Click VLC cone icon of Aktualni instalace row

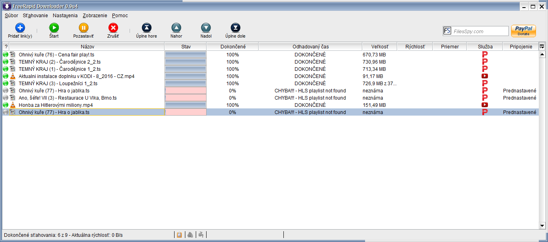(13, 76)
